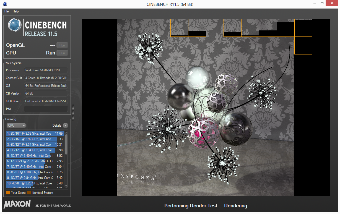Select ranking row 10, the 3.20 GHz entry
Viewport: 340px width, 214px height.
(35, 183)
